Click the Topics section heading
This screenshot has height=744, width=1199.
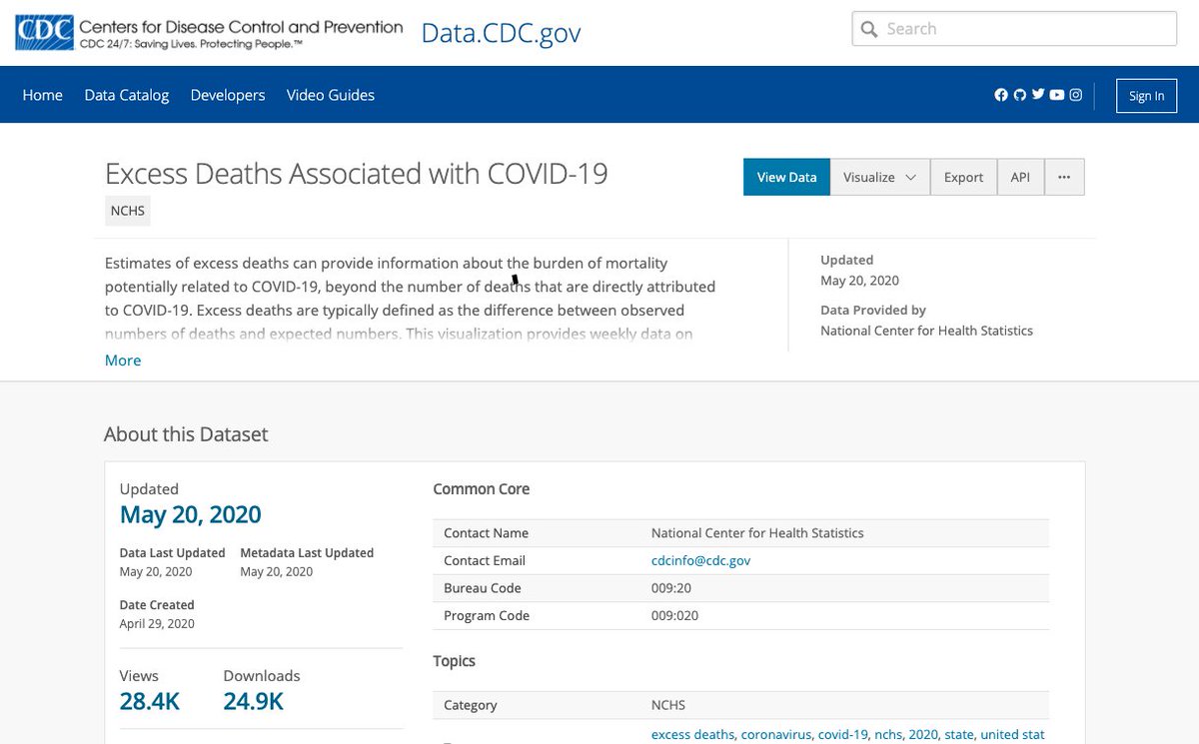tap(455, 661)
